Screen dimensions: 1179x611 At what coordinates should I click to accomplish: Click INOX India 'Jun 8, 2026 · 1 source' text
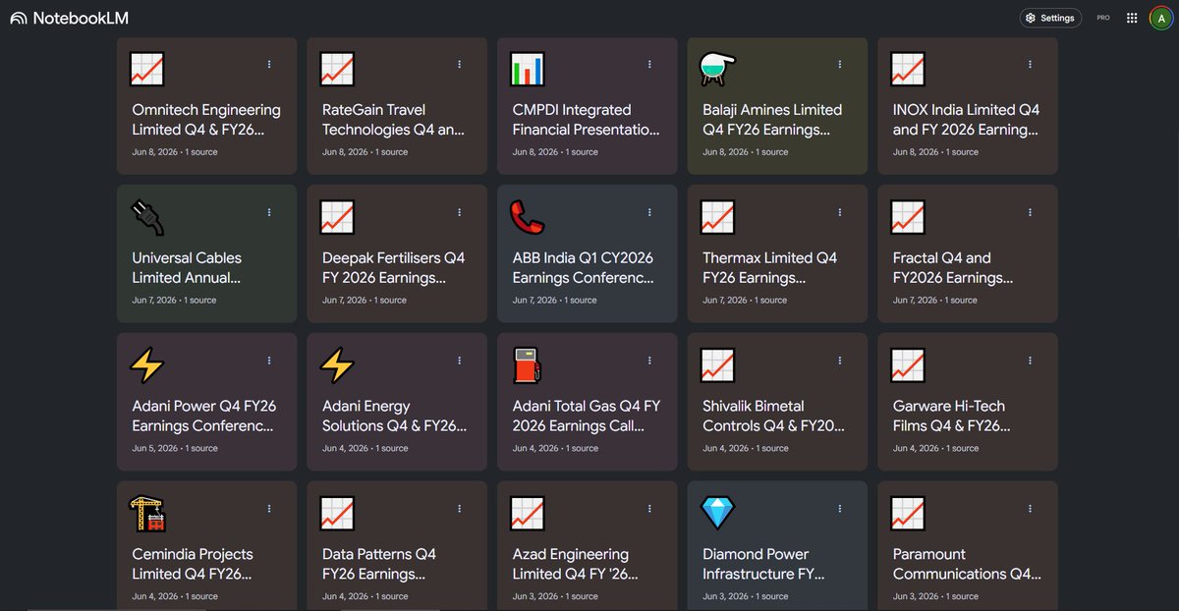(935, 152)
